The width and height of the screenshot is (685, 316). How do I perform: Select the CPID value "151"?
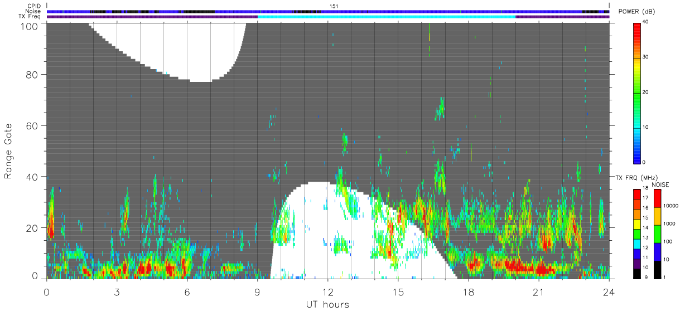[x=334, y=6]
